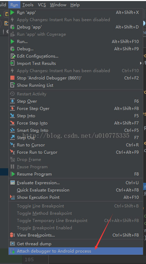Select Show Running List
This screenshot has height=264, width=146.
coord(76,85)
